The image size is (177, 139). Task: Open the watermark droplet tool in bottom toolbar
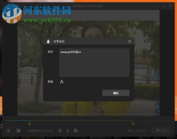68,131
